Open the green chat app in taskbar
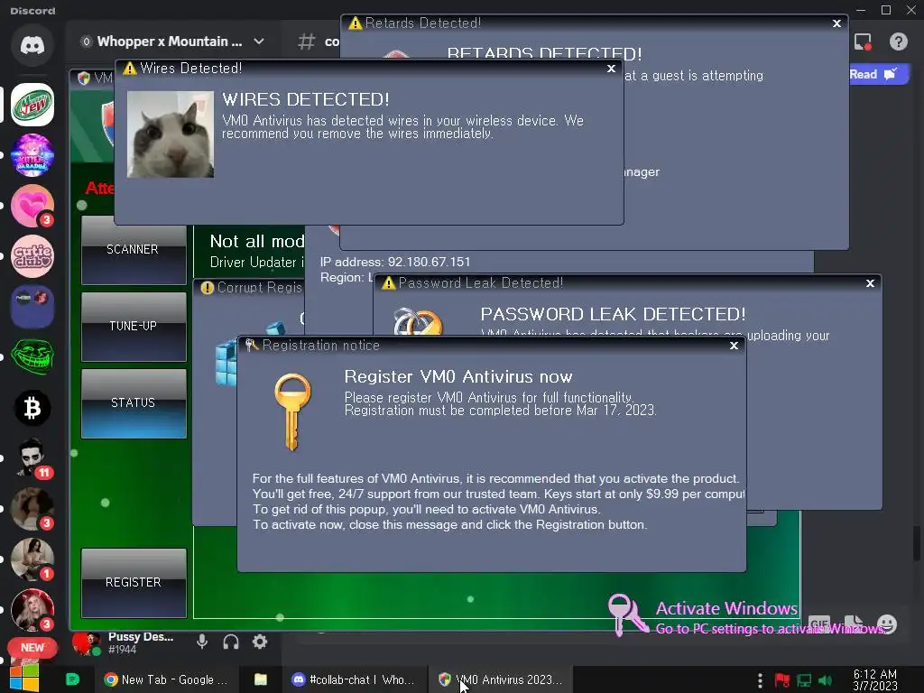Image resolution: width=924 pixels, height=693 pixels. [x=72, y=679]
